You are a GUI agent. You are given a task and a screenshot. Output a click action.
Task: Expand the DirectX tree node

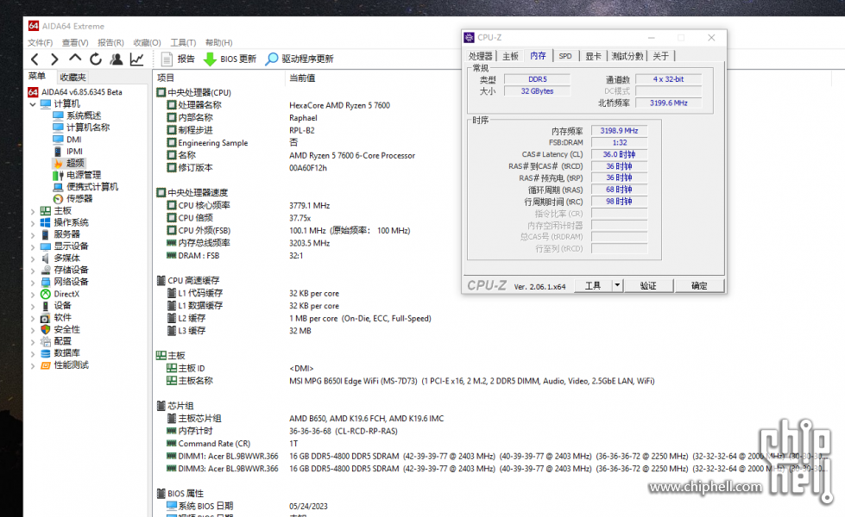pos(33,295)
